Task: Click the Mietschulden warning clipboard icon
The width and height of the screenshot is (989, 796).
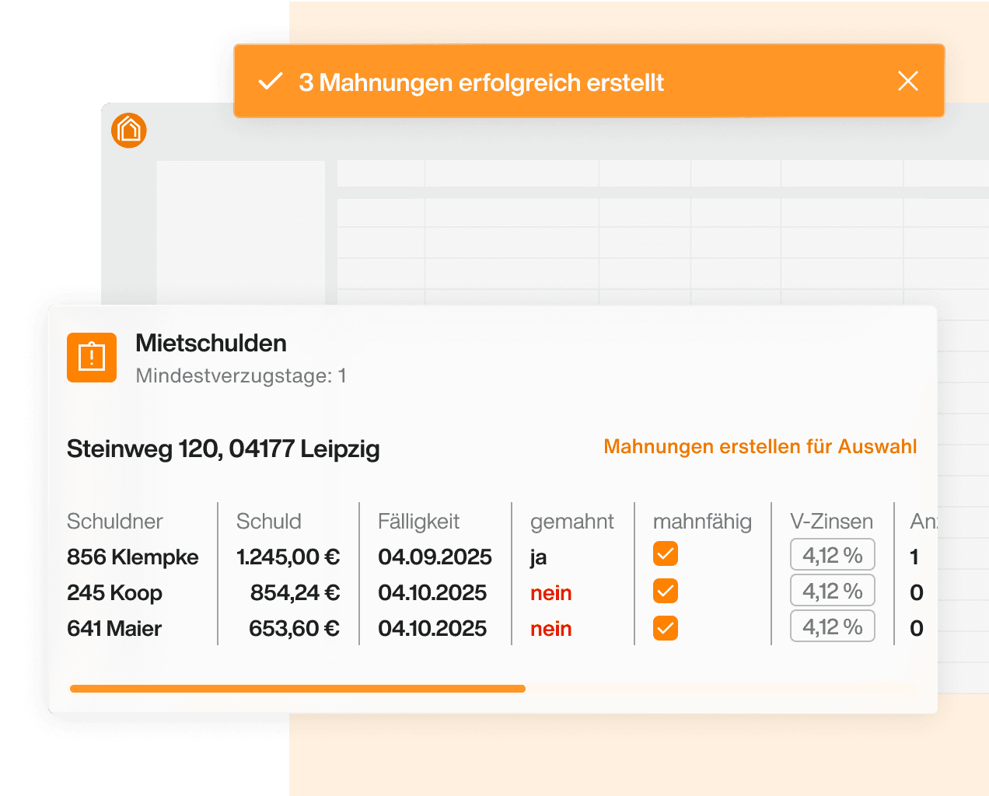Action: 92,358
